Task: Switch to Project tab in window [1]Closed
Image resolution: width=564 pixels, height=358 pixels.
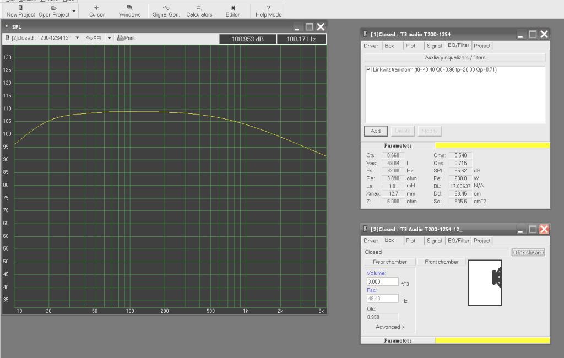Action: tap(481, 46)
